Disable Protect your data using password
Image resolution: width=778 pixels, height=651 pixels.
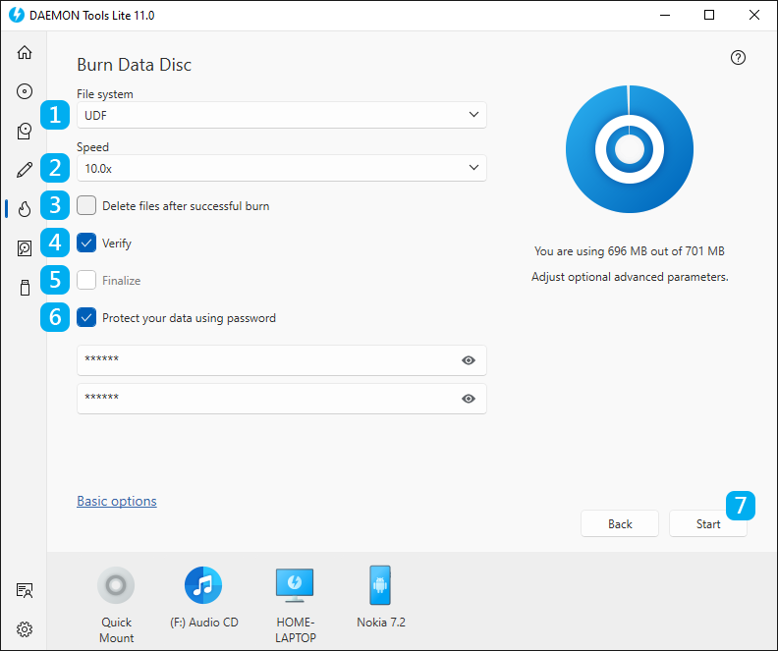[86, 318]
